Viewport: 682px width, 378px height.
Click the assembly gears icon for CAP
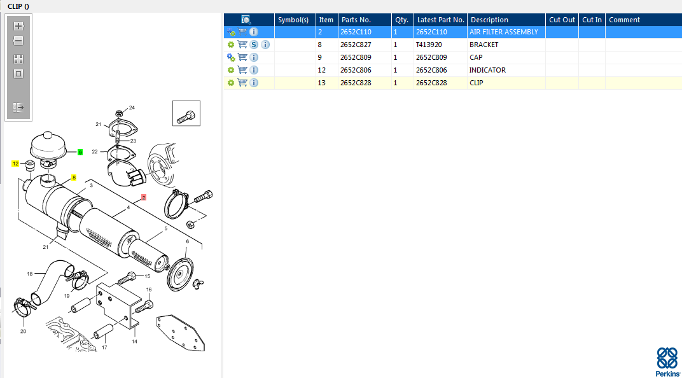click(x=231, y=57)
